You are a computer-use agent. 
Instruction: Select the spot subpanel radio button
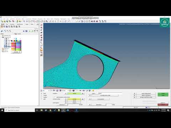(41, 94)
